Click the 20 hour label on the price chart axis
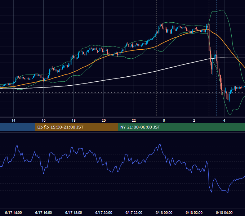 click(104, 121)
